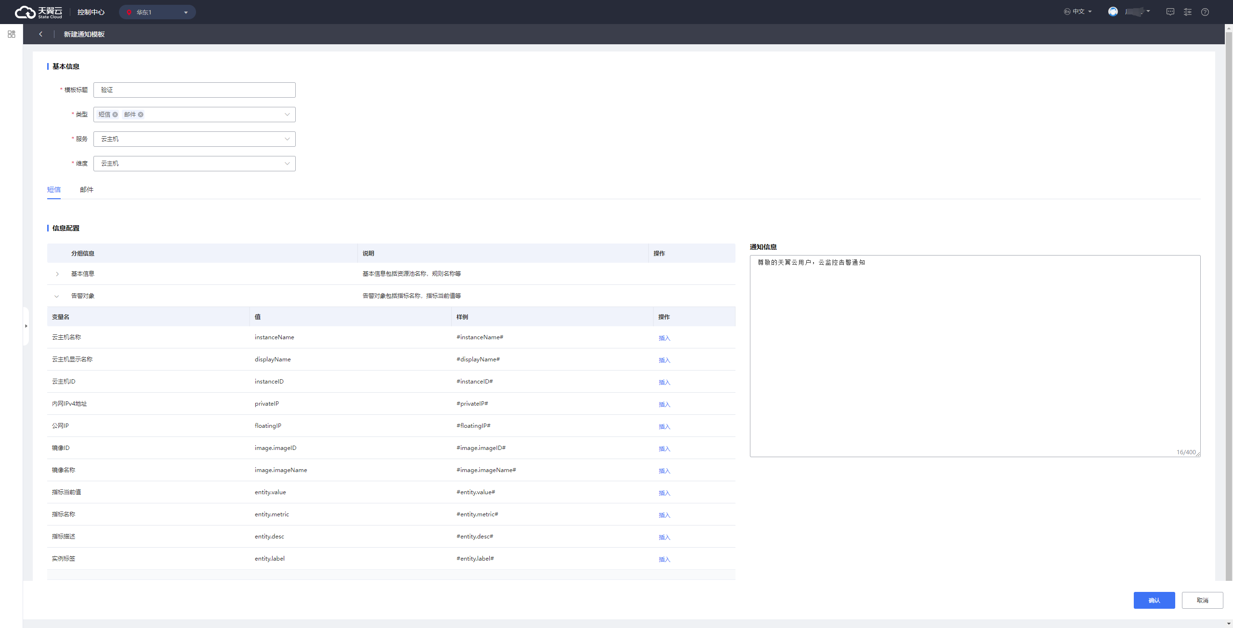1233x628 pixels.
Task: Click the 模板标题 input field
Action: click(195, 90)
